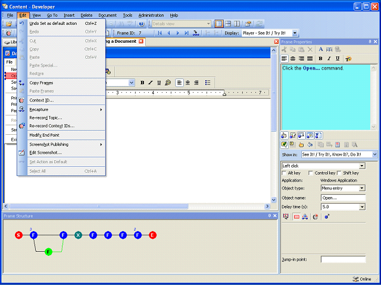Click the red S start node

(x=18, y=235)
